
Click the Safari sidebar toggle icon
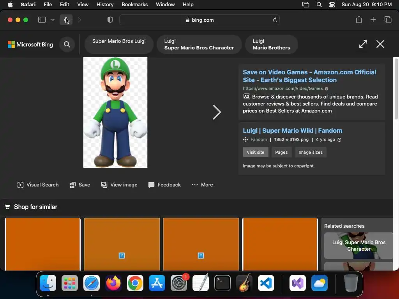(x=42, y=20)
